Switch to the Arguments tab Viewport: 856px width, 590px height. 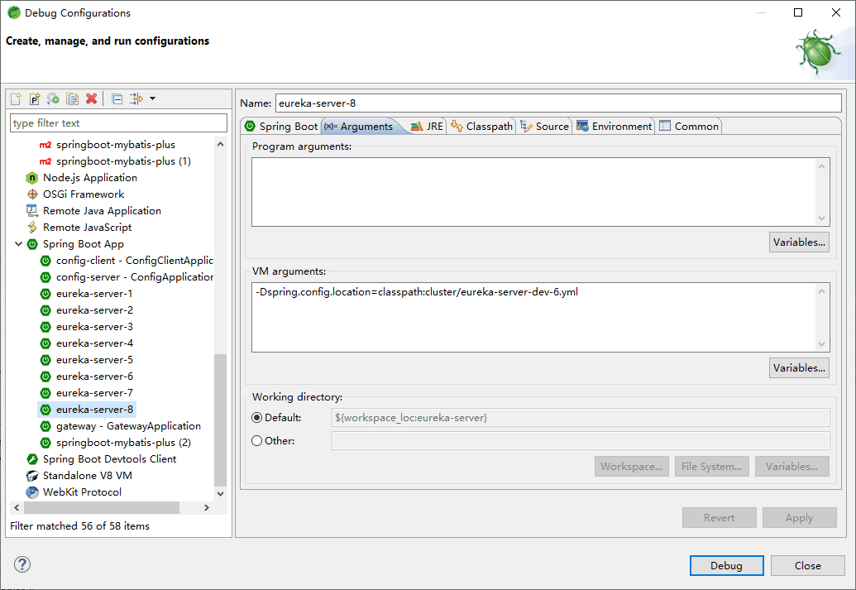coord(361,127)
